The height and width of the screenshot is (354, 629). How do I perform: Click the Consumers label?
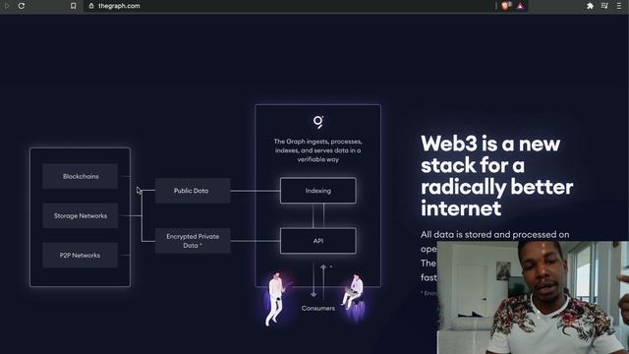(x=318, y=308)
